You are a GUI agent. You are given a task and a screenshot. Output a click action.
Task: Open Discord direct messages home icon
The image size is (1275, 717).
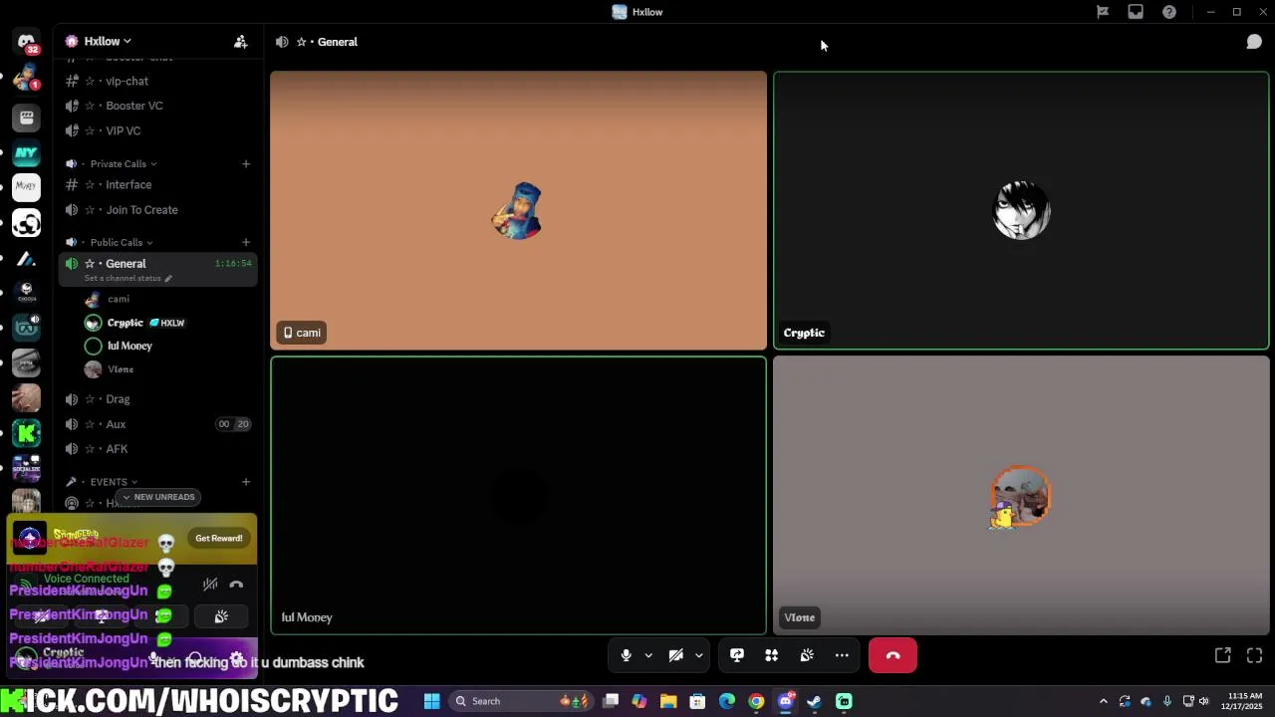click(26, 41)
